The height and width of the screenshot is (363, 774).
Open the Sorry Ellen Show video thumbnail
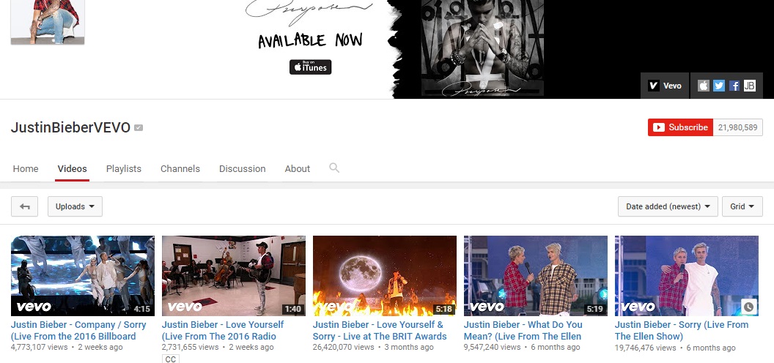(687, 276)
